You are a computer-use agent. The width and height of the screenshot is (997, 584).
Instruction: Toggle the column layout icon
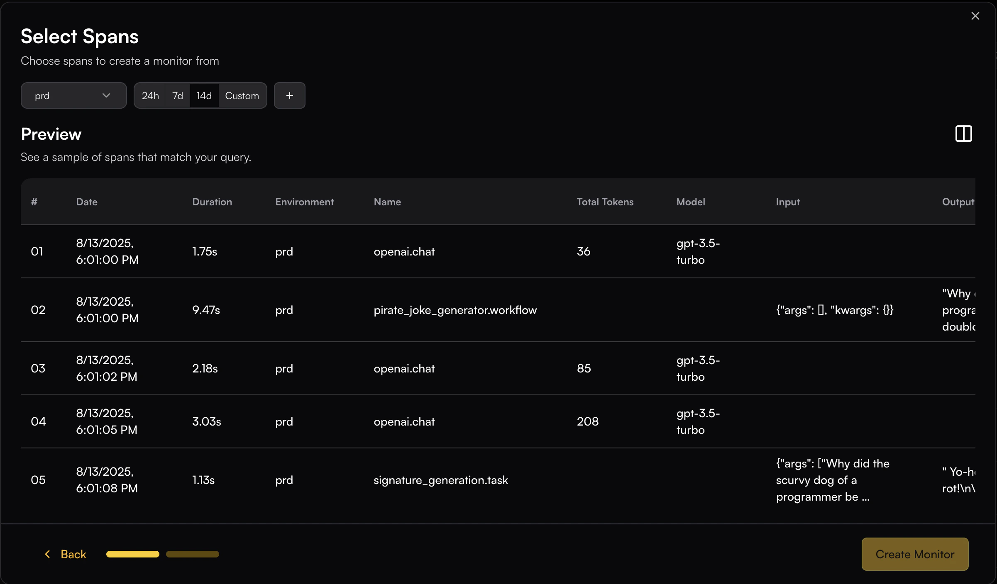[963, 134]
